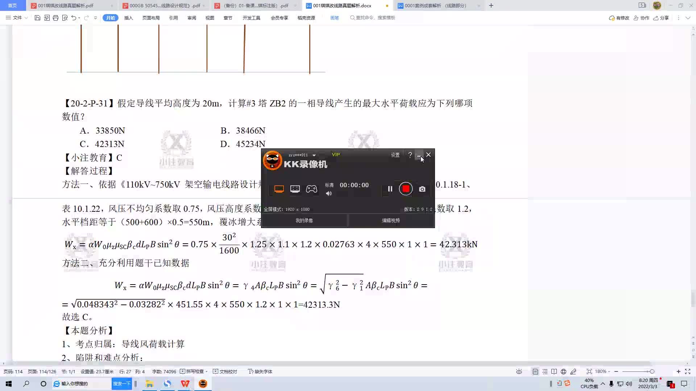
Task: Open the 文件 menu dropdown
Action: (17, 18)
